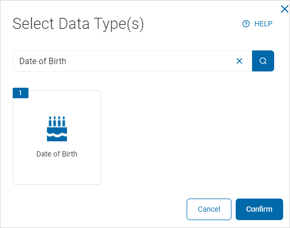
Task: Confirm the selected data type
Action: tap(259, 209)
